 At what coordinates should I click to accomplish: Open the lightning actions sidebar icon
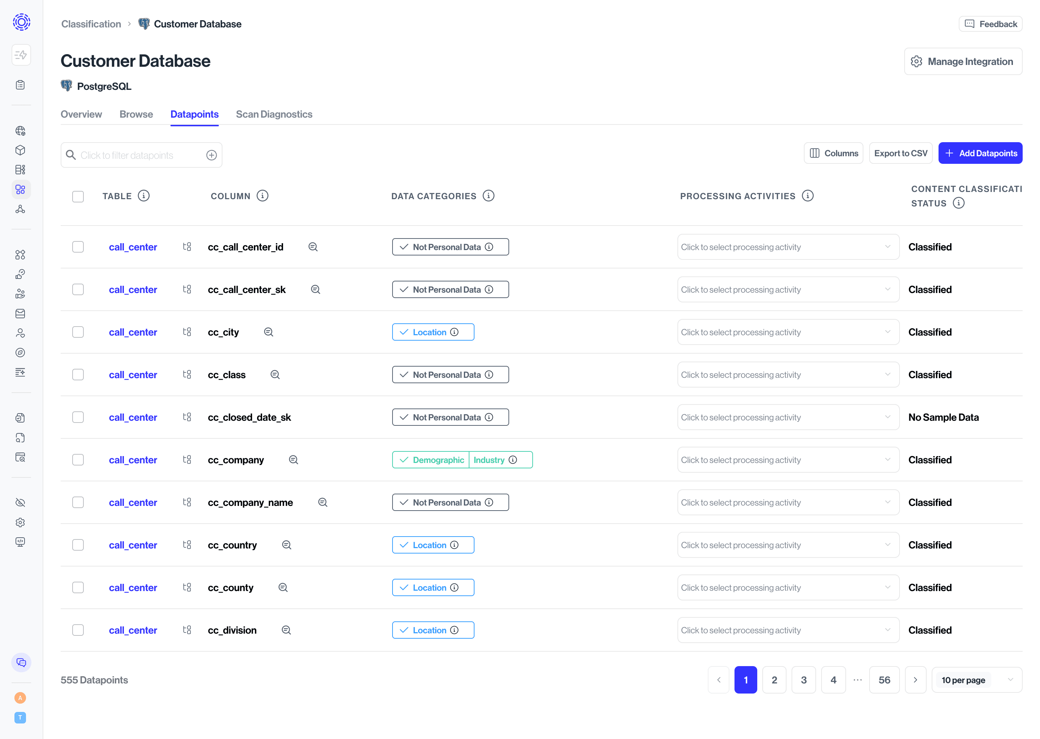[x=21, y=55]
